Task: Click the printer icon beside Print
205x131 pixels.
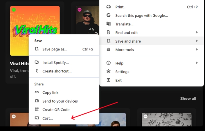Action: pyautogui.click(x=109, y=7)
